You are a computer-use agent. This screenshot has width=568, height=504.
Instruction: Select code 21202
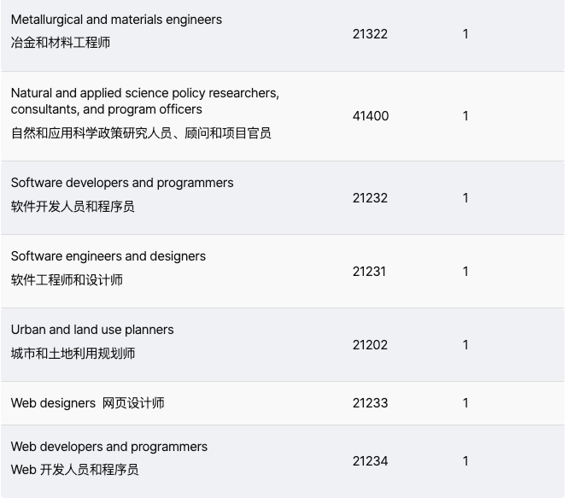point(370,345)
